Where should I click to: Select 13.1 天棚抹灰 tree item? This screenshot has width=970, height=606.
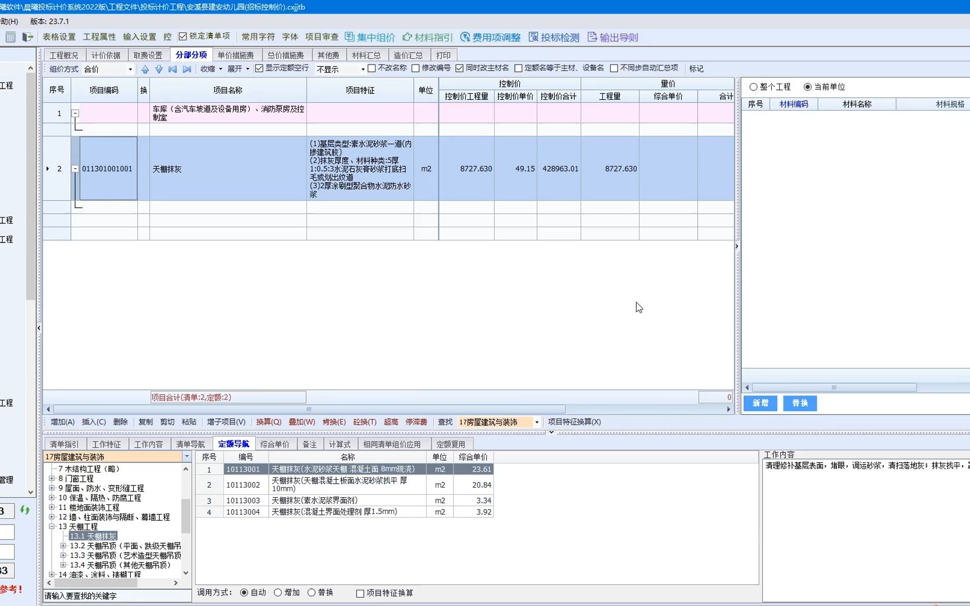[93, 536]
